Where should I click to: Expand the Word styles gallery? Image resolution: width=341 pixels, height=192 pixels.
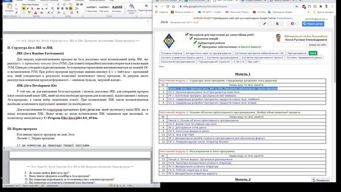coord(125,12)
